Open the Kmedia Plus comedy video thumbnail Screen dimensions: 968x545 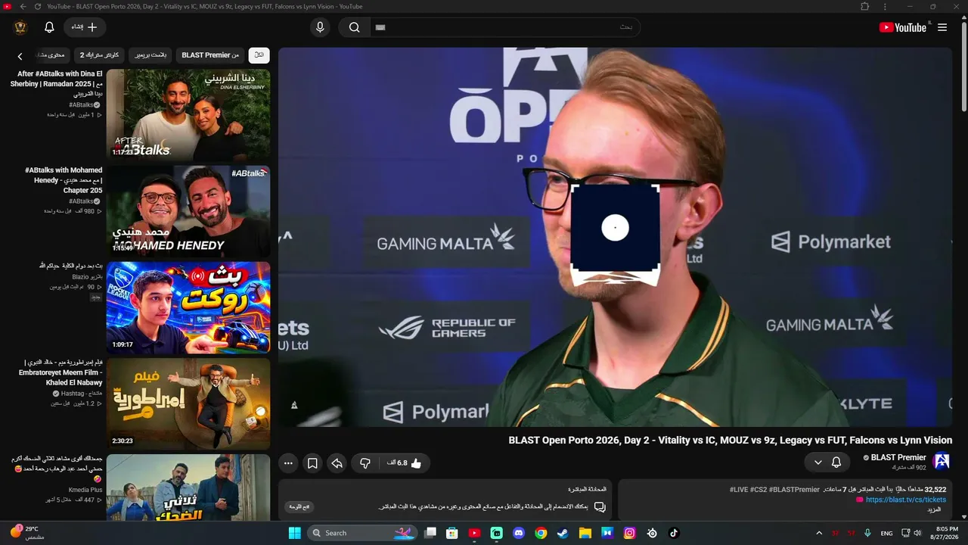point(188,487)
